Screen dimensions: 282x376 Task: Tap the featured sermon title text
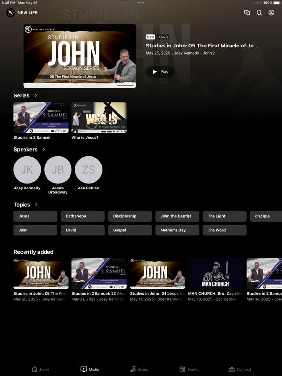click(202, 46)
